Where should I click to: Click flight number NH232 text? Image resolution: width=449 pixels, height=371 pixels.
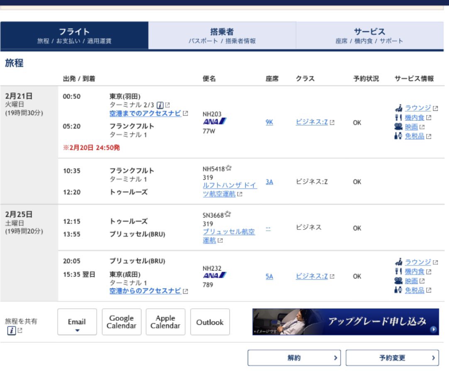(x=212, y=268)
